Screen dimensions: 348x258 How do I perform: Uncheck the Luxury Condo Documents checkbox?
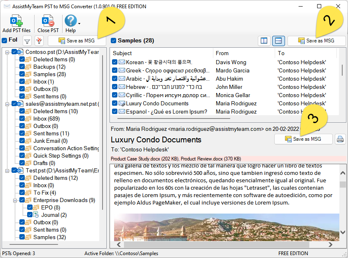point(114,103)
